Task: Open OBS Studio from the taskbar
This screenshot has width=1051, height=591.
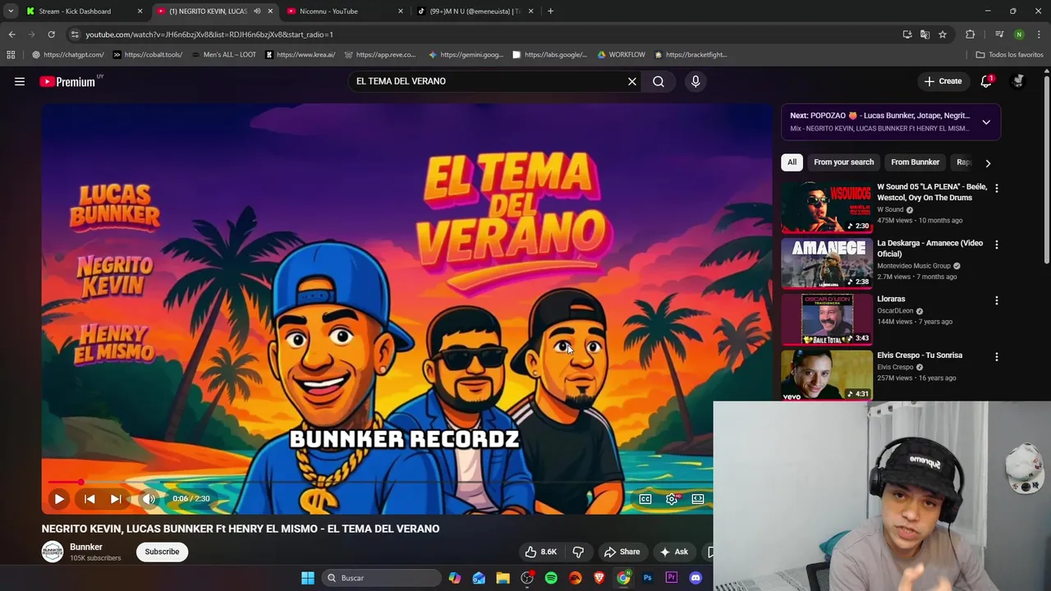Action: 527,578
